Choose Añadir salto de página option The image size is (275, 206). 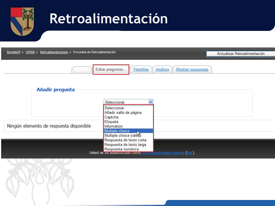[x=128, y=113]
